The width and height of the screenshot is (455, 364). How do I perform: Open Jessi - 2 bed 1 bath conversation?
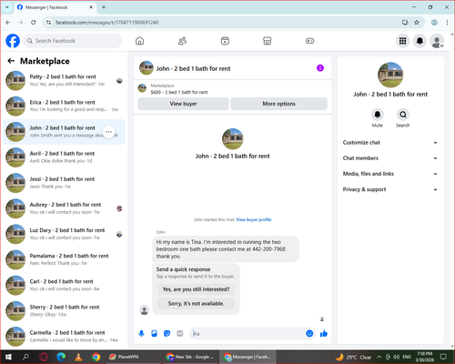coord(64,183)
